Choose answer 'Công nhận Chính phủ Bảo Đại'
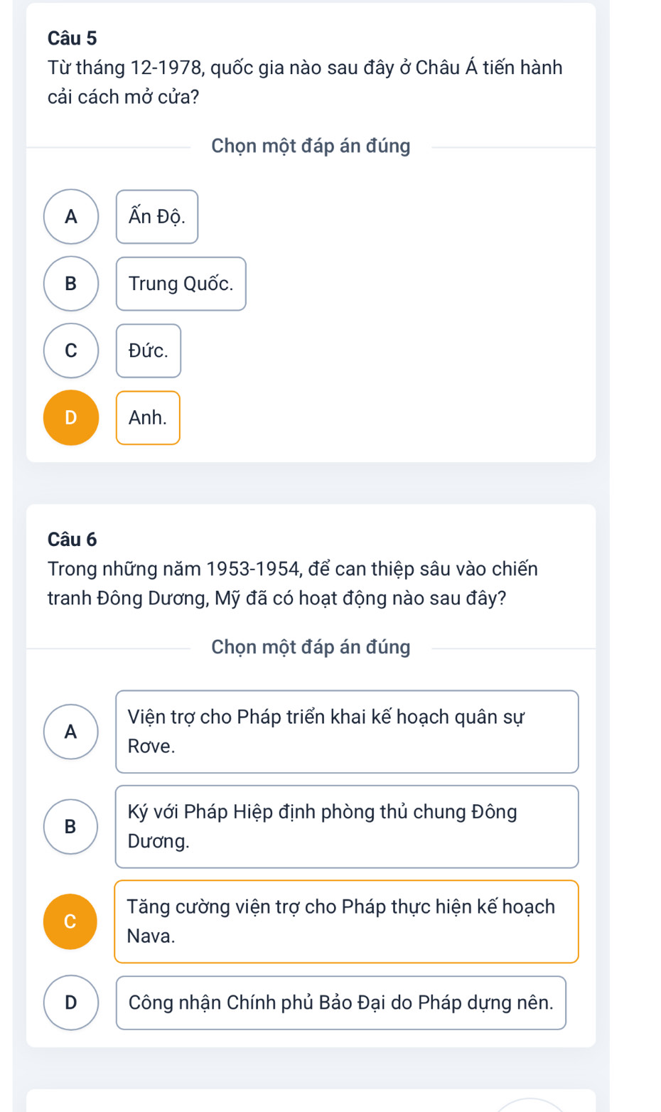This screenshot has height=1112, width=661. [x=340, y=1003]
